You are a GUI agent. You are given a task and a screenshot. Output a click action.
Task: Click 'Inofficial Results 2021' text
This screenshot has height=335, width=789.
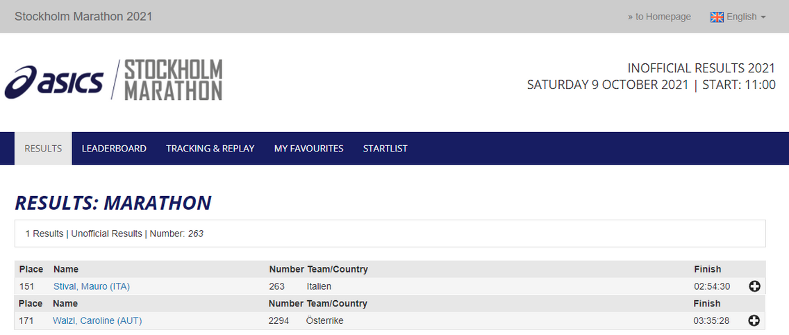[x=701, y=68]
